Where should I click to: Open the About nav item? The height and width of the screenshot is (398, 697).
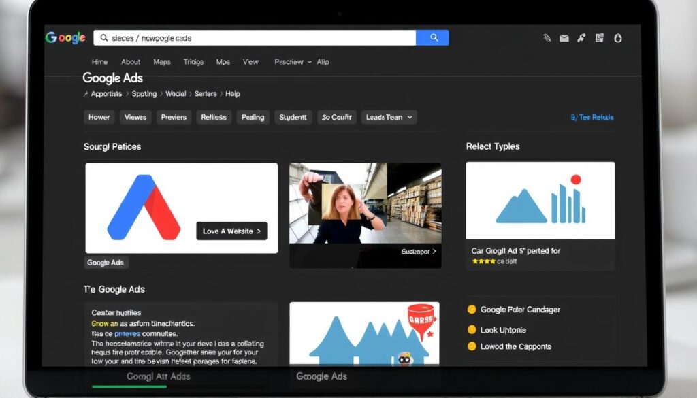[131, 62]
